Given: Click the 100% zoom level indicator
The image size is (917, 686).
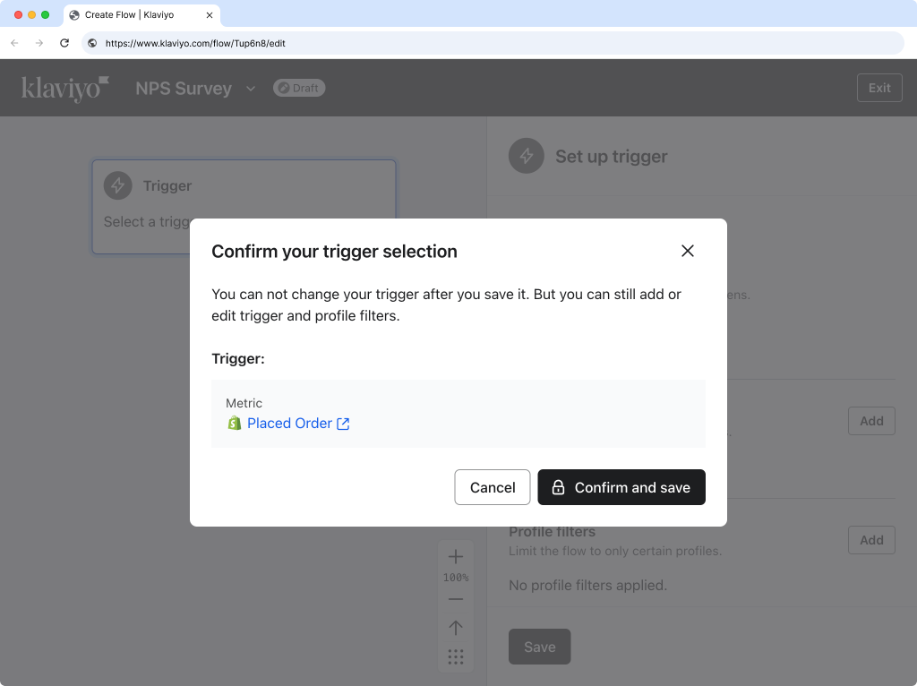Looking at the screenshot, I should tap(456, 577).
